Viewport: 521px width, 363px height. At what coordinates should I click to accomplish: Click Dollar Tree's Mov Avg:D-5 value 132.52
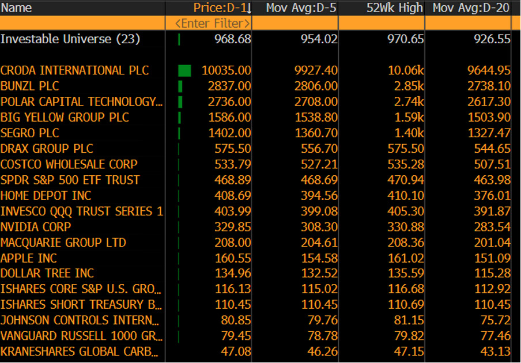click(319, 273)
